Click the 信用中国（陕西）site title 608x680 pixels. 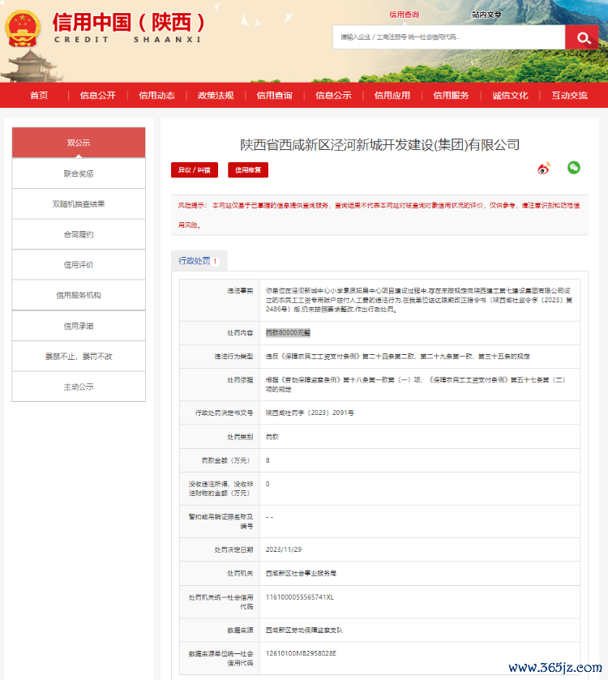(x=128, y=23)
